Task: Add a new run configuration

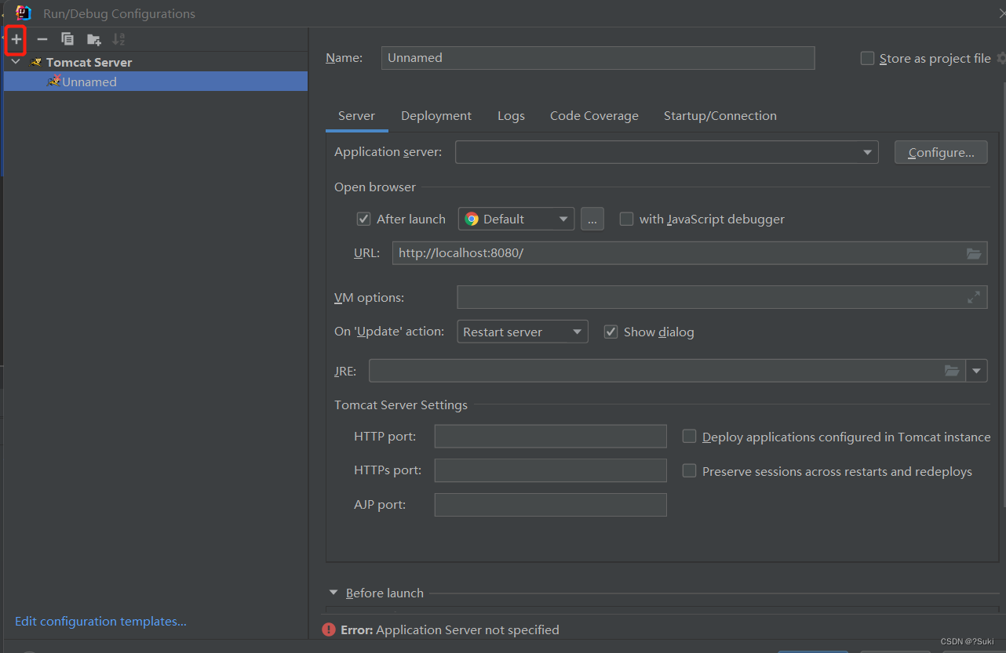Action: click(16, 39)
